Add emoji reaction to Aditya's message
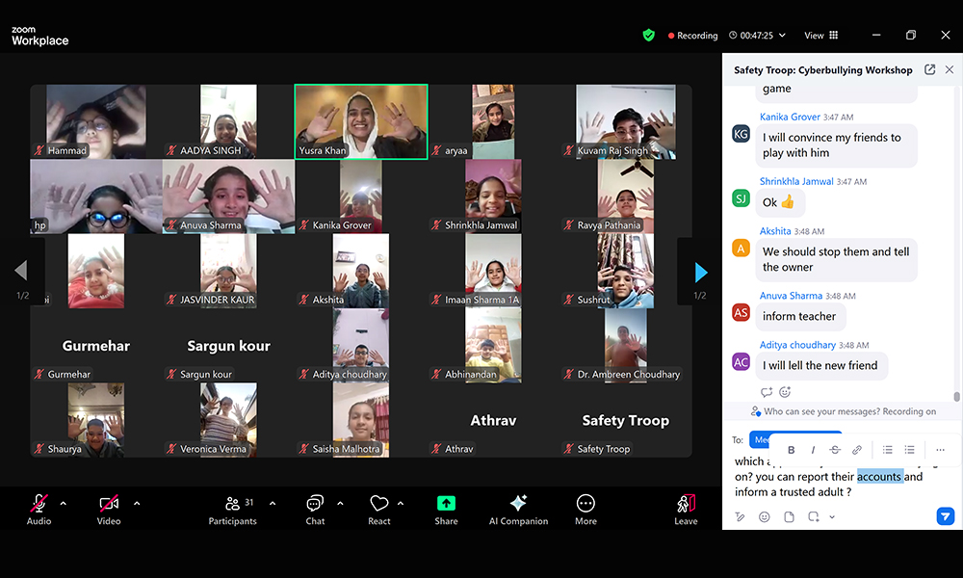This screenshot has width=963, height=578. point(785,392)
